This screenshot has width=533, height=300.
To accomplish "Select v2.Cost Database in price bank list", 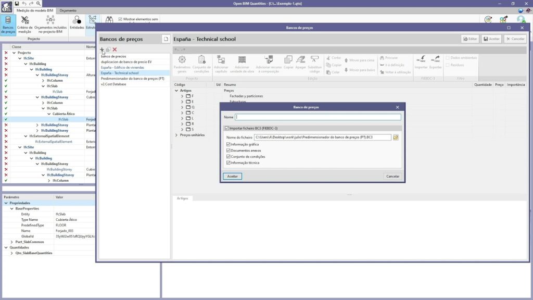I will [113, 84].
